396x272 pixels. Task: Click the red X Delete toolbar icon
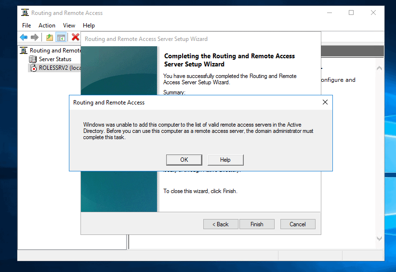point(75,37)
